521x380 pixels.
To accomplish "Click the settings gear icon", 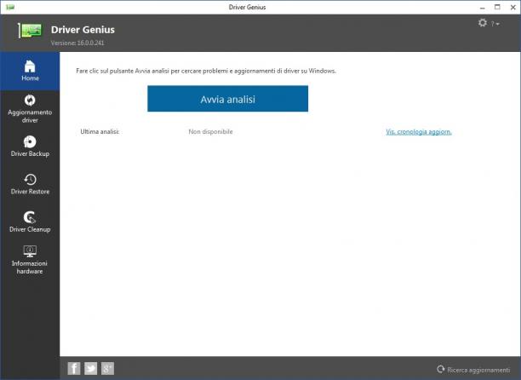I will [483, 23].
